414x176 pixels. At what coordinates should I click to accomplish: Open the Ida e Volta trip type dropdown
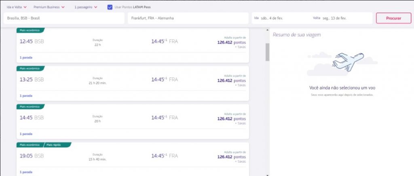[x=17, y=7]
